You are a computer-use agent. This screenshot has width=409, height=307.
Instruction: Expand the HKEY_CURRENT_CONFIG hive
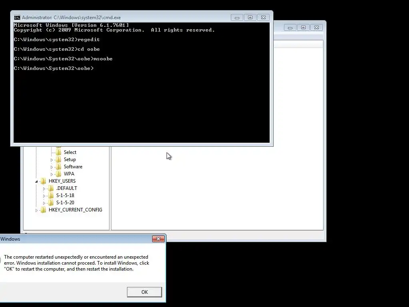36,210
